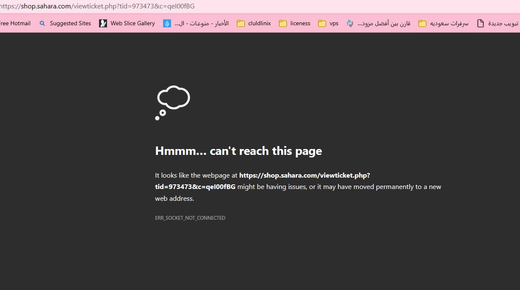Open the Suggested Sites bookmark text

70,24
